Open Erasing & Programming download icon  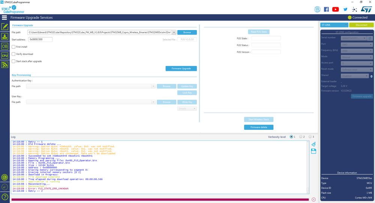[5, 36]
